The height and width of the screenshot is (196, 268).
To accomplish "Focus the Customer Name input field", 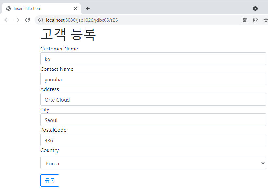I will tap(153, 59).
